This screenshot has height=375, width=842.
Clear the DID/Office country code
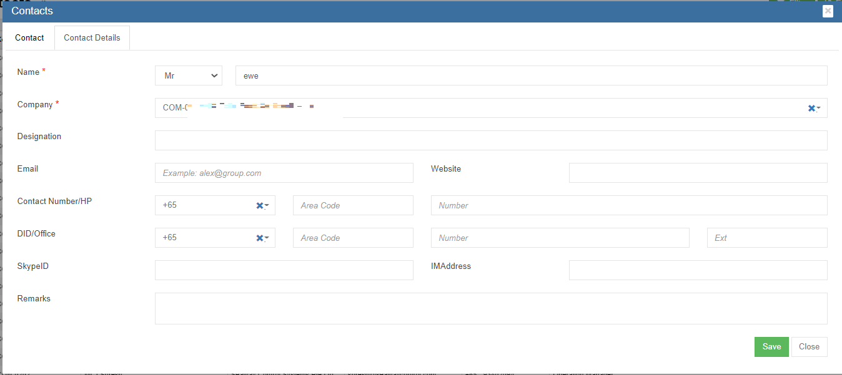point(259,238)
